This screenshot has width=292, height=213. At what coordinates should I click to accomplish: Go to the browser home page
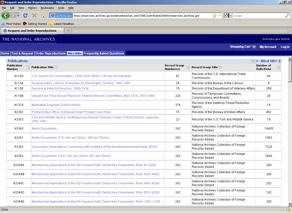tap(44, 15)
